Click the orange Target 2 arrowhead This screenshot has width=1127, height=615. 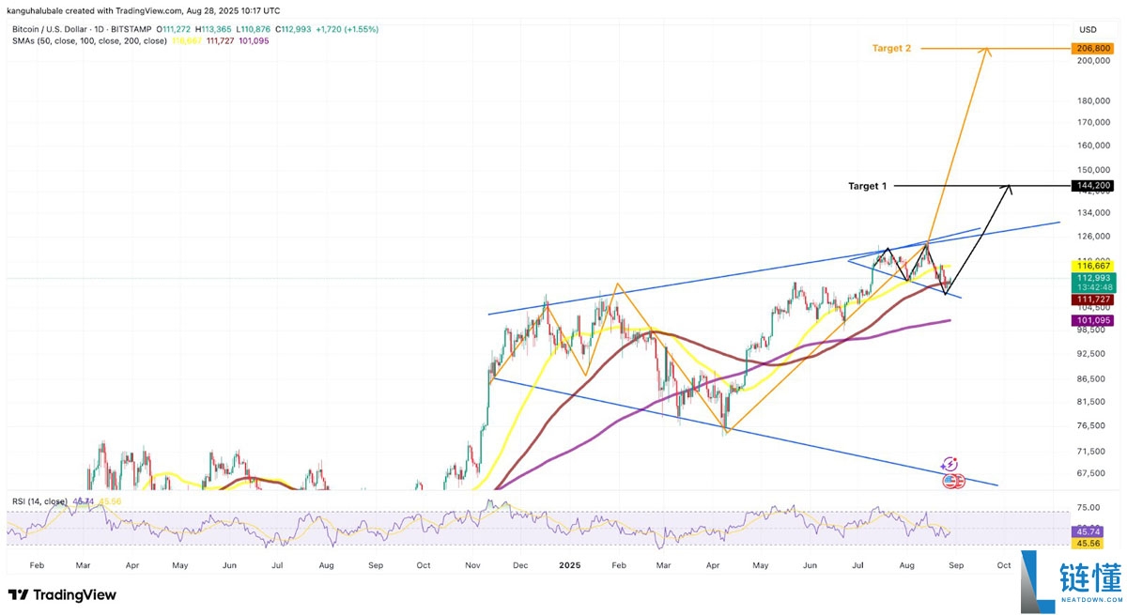[x=986, y=53]
